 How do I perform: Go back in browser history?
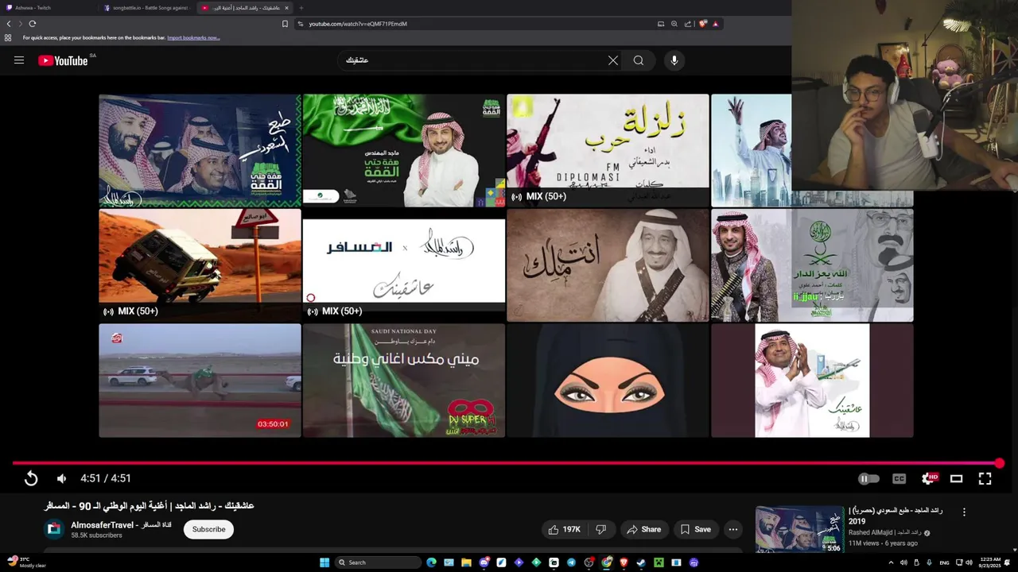click(9, 24)
